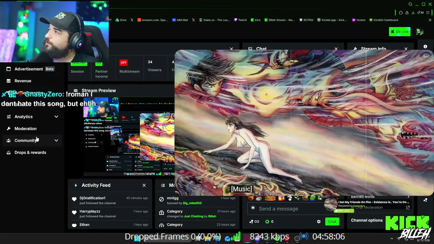Click the green Kick gifts counter icon
The height and width of the screenshot is (244, 434).
[x=267, y=222]
